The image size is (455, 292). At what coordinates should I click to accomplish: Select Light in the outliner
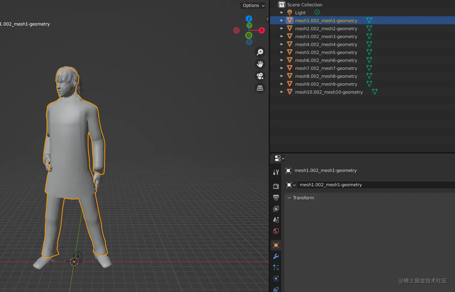pos(300,13)
